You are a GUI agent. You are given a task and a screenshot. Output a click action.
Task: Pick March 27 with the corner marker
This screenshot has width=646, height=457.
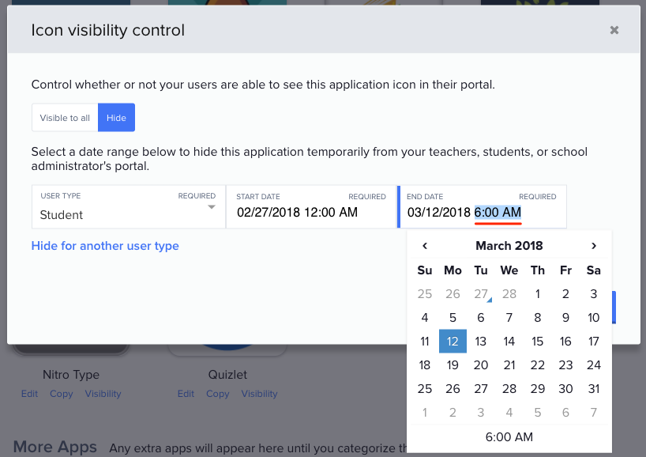pyautogui.click(x=480, y=293)
